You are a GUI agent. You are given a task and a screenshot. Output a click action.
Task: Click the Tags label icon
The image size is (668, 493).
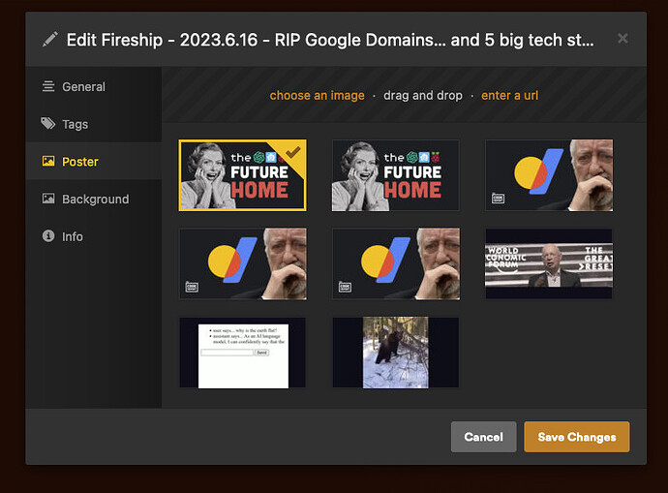(48, 124)
